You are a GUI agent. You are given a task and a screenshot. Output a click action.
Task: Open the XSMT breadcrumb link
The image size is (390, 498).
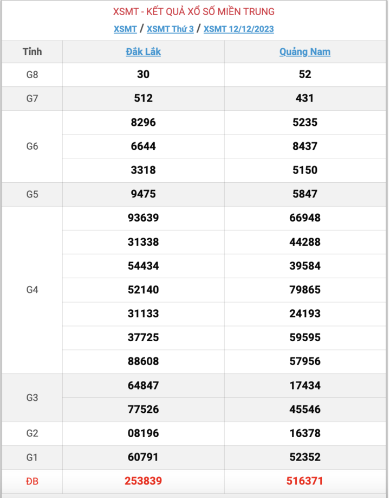tap(125, 29)
